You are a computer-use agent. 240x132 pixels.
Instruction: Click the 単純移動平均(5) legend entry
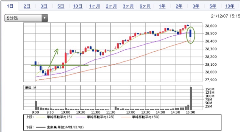[x=54, y=117]
